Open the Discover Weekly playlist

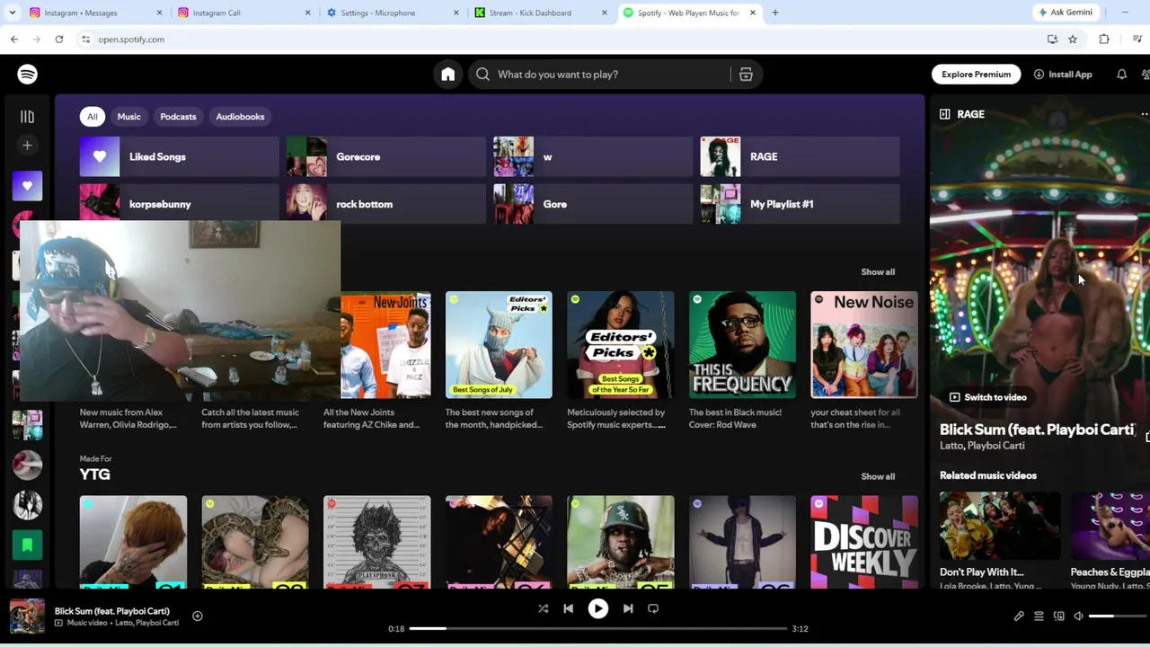pyautogui.click(x=864, y=543)
